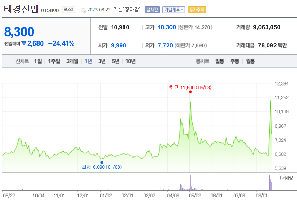
Task: Click the 2023.08.22 기준(장마감) date text
Action: (114, 10)
